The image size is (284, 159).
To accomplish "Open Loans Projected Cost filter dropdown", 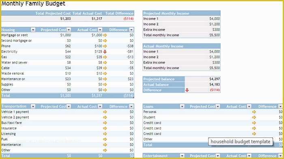I will coord(218,107).
